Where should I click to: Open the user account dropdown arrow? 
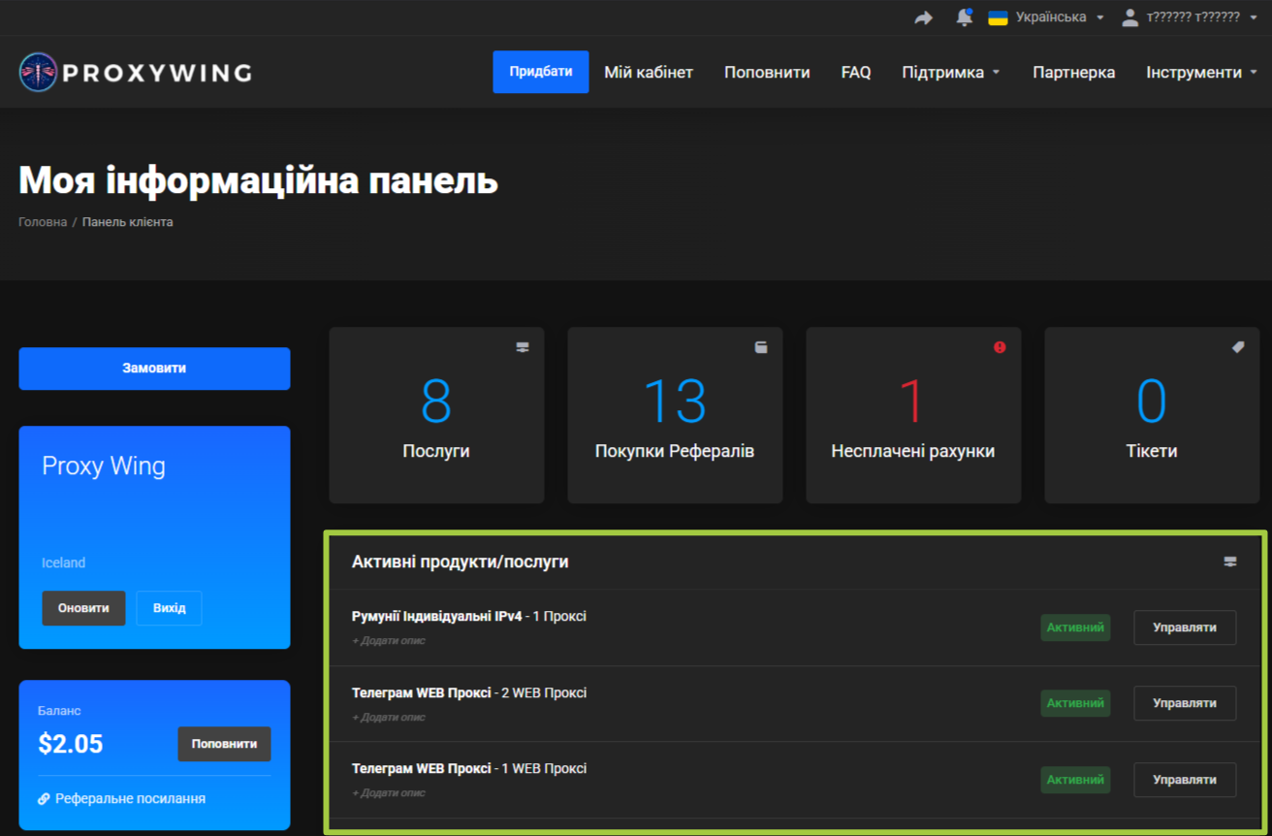click(x=1255, y=17)
